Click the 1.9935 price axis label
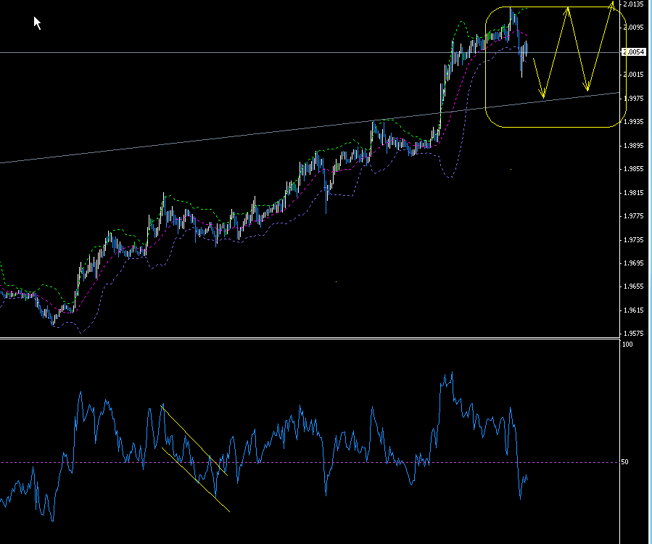Viewport: 652px width, 544px height. pyautogui.click(x=633, y=122)
